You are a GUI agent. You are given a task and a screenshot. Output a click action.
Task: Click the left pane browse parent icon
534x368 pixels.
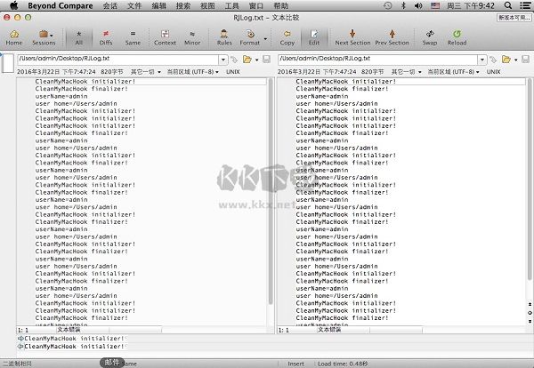click(234, 60)
